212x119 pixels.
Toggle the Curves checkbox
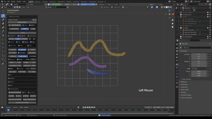[18, 59]
